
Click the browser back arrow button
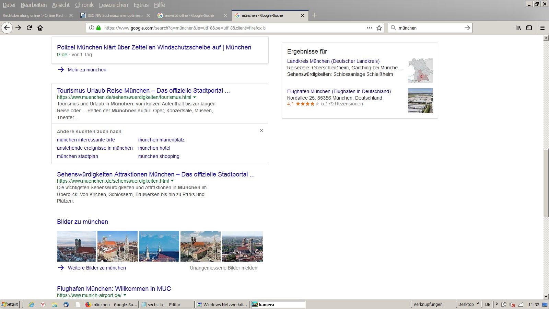pyautogui.click(x=7, y=28)
